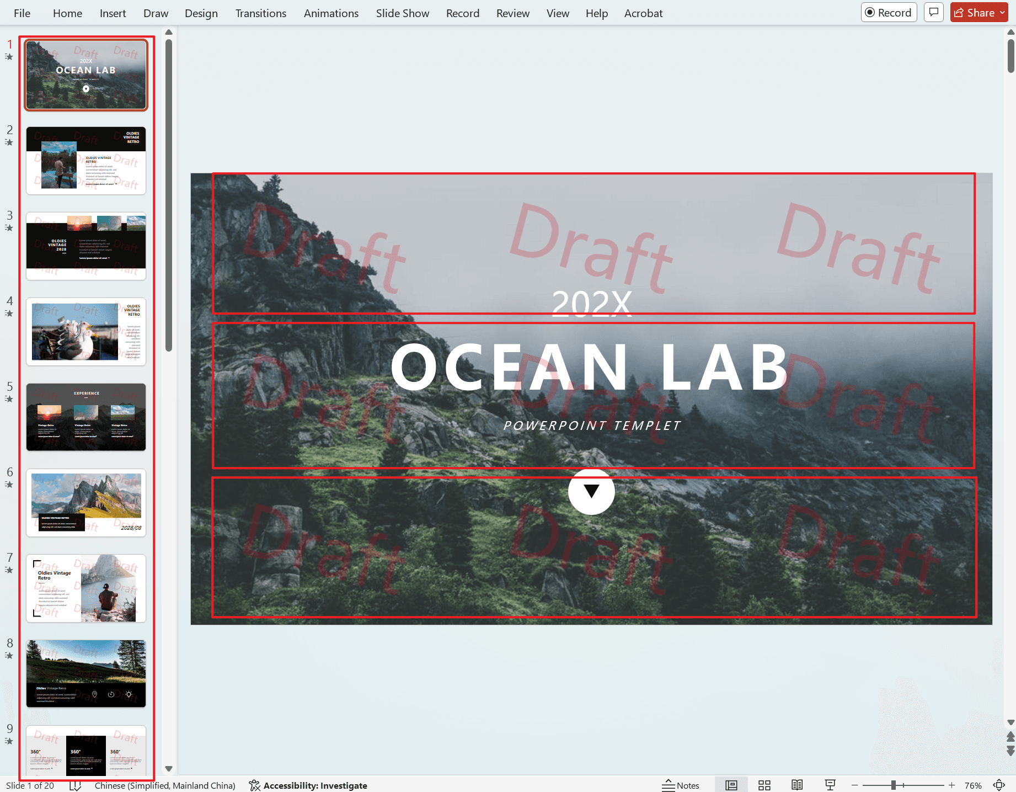Click the Chinese (Simplified, Mainland China) language
The height and width of the screenshot is (792, 1016).
pyautogui.click(x=165, y=785)
